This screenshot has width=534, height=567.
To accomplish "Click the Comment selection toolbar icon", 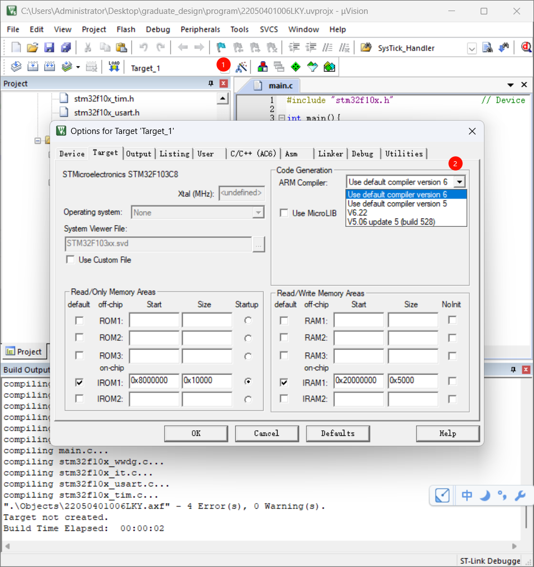I will (328, 47).
